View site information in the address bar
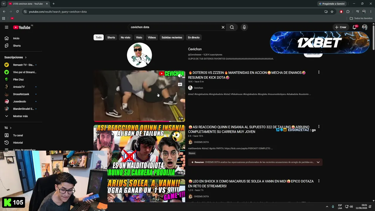Image resolution: width=375 pixels, height=211 pixels. click(x=25, y=12)
